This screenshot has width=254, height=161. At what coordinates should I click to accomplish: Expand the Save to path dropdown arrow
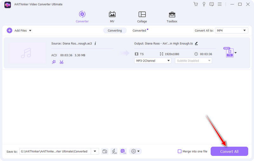[x=95, y=151]
